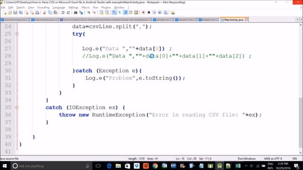Click the tab list left arrow

(x=298, y=19)
